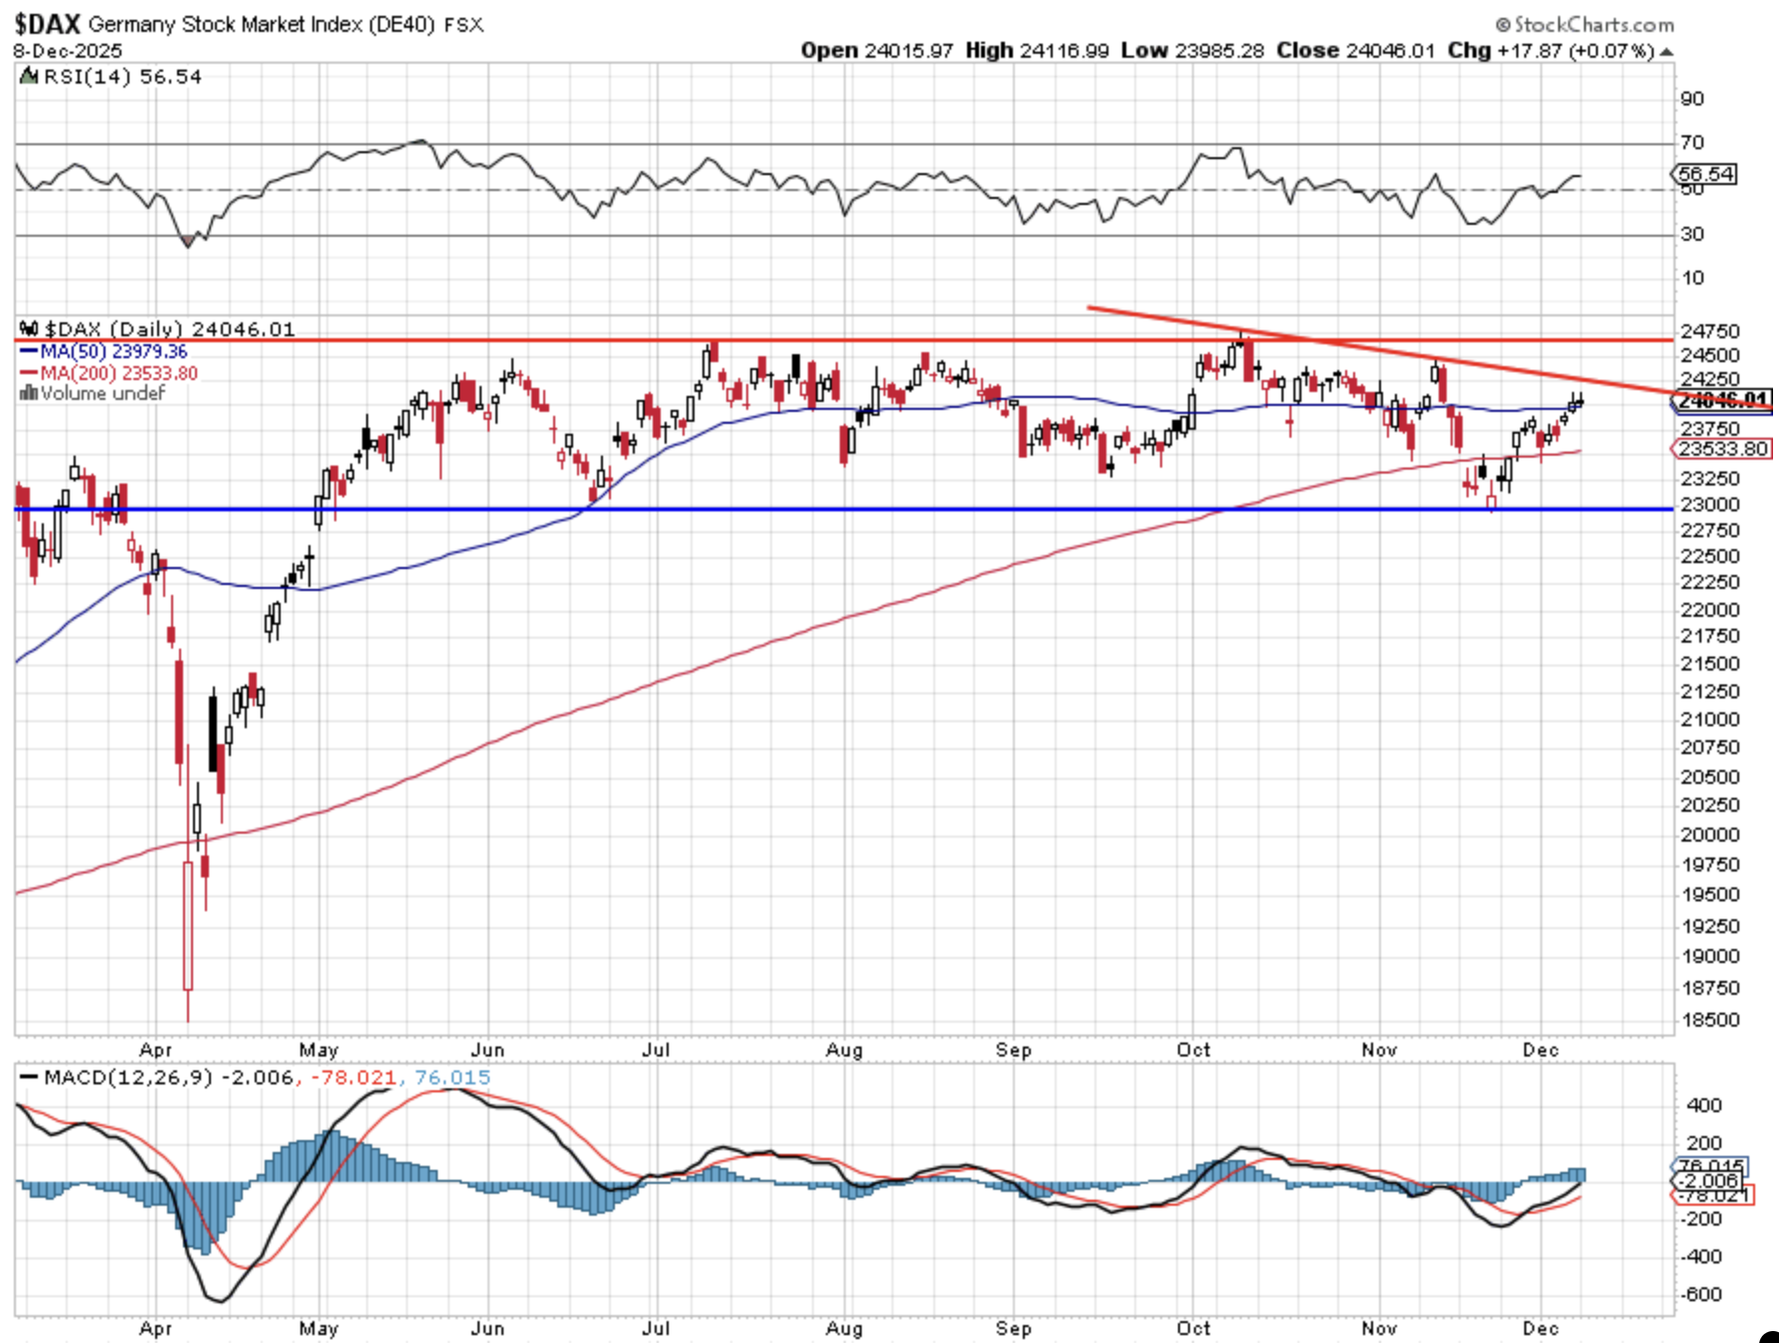Click the Volume undef legend label
Viewport: 1779px width, 1343px height.
[102, 394]
